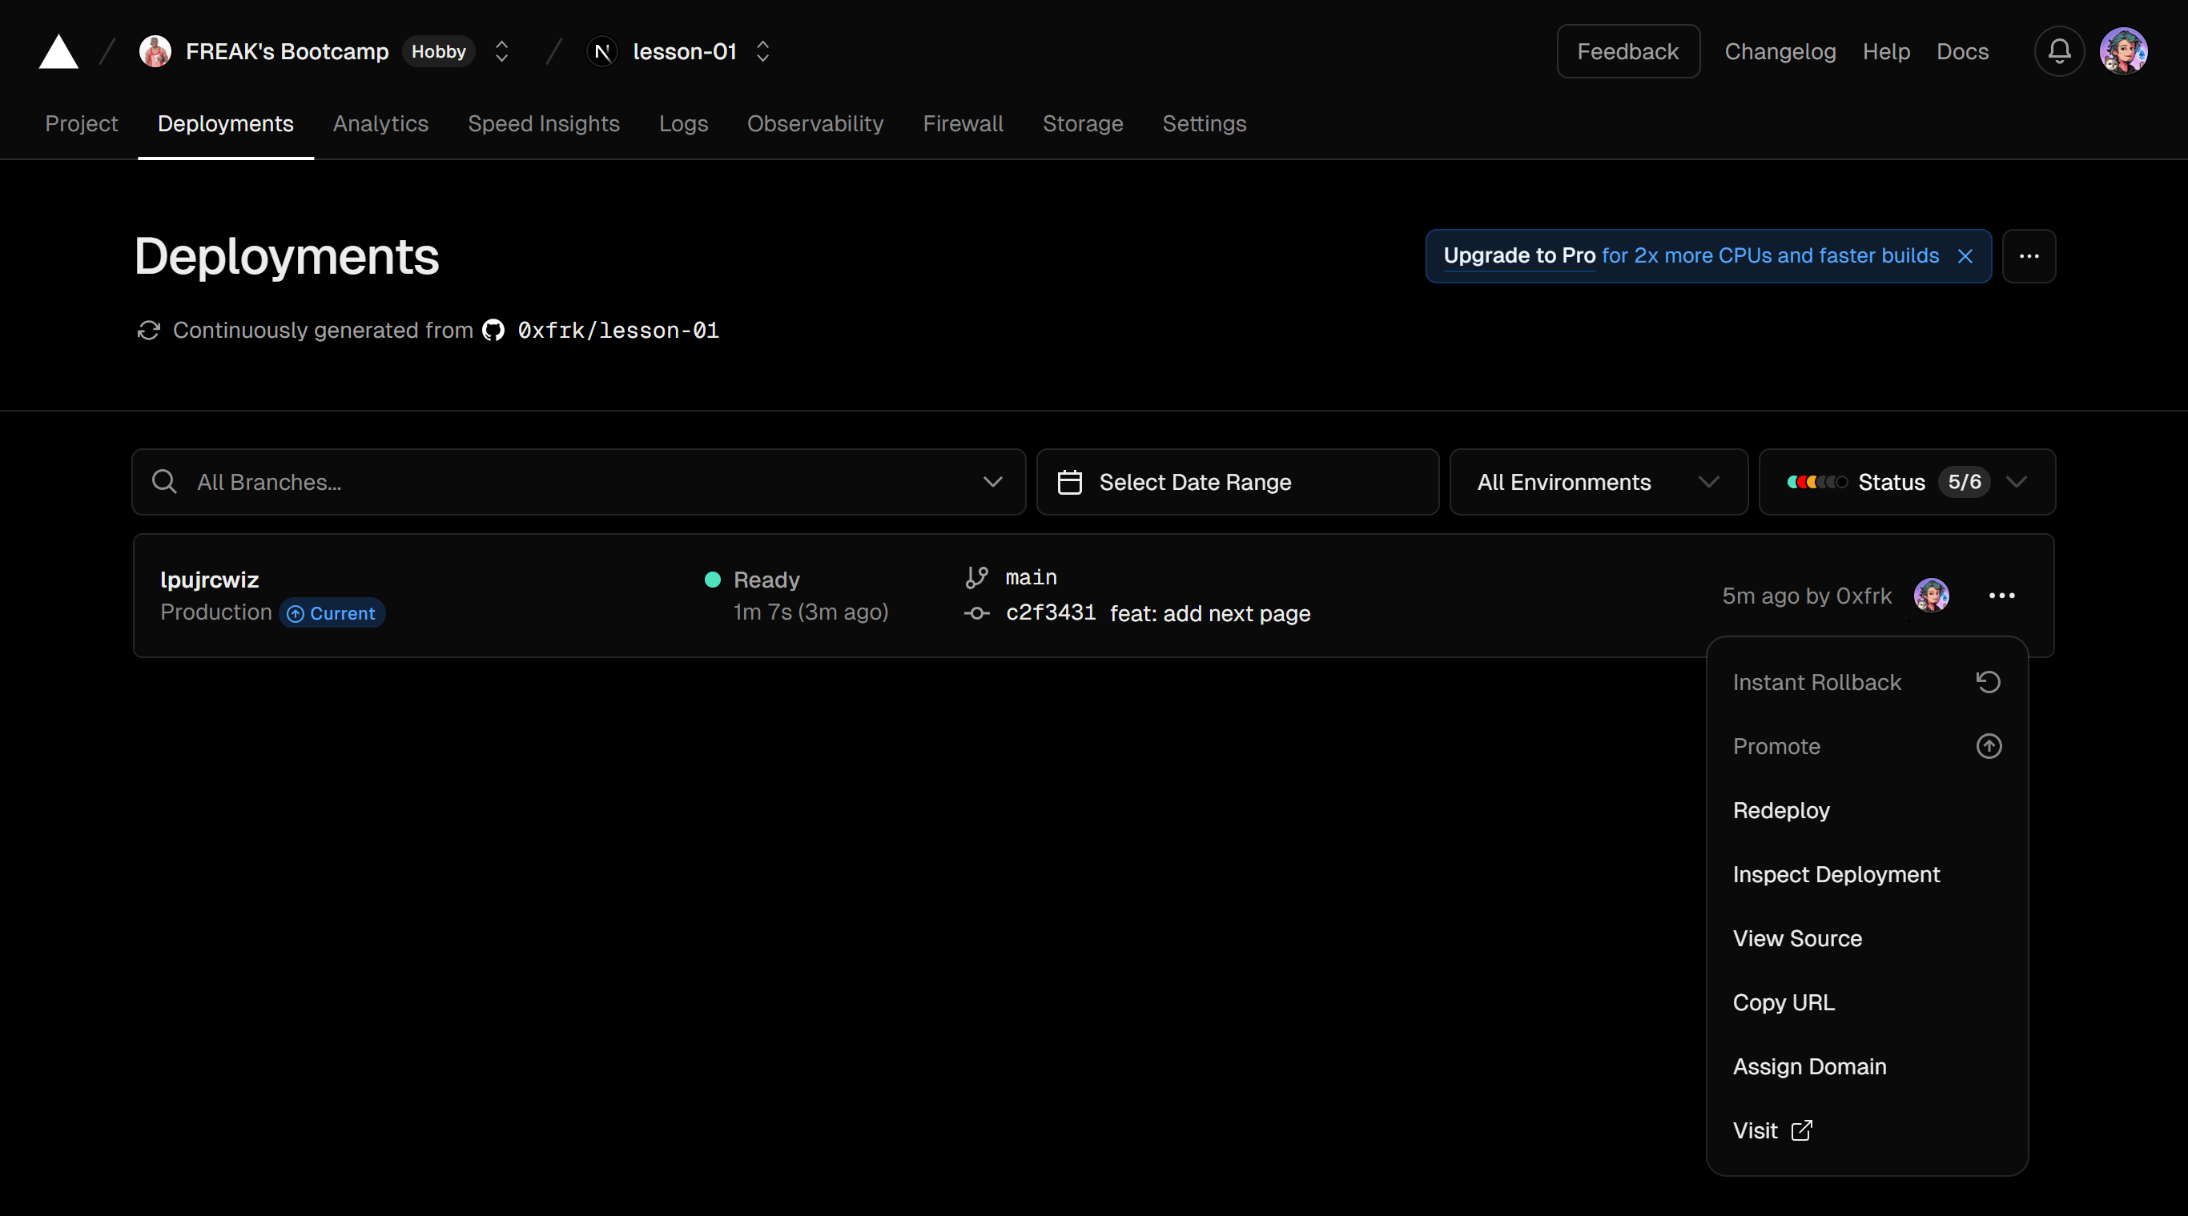Open the Changelog link
The height and width of the screenshot is (1216, 2188).
tap(1780, 52)
